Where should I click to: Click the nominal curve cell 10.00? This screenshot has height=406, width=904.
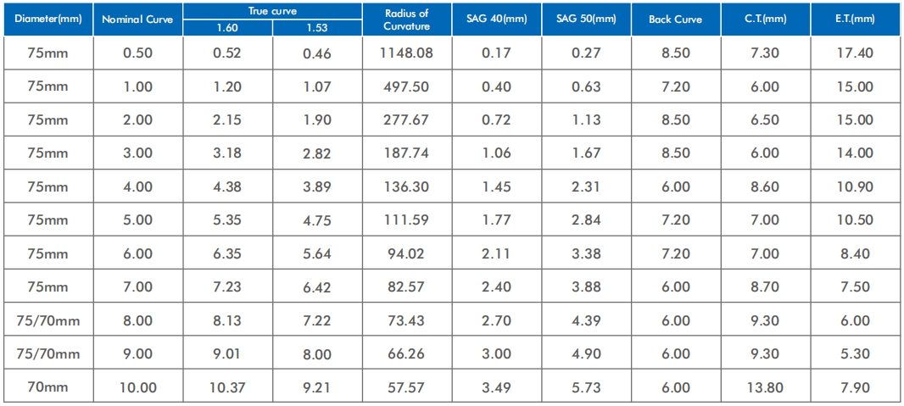[137, 387]
